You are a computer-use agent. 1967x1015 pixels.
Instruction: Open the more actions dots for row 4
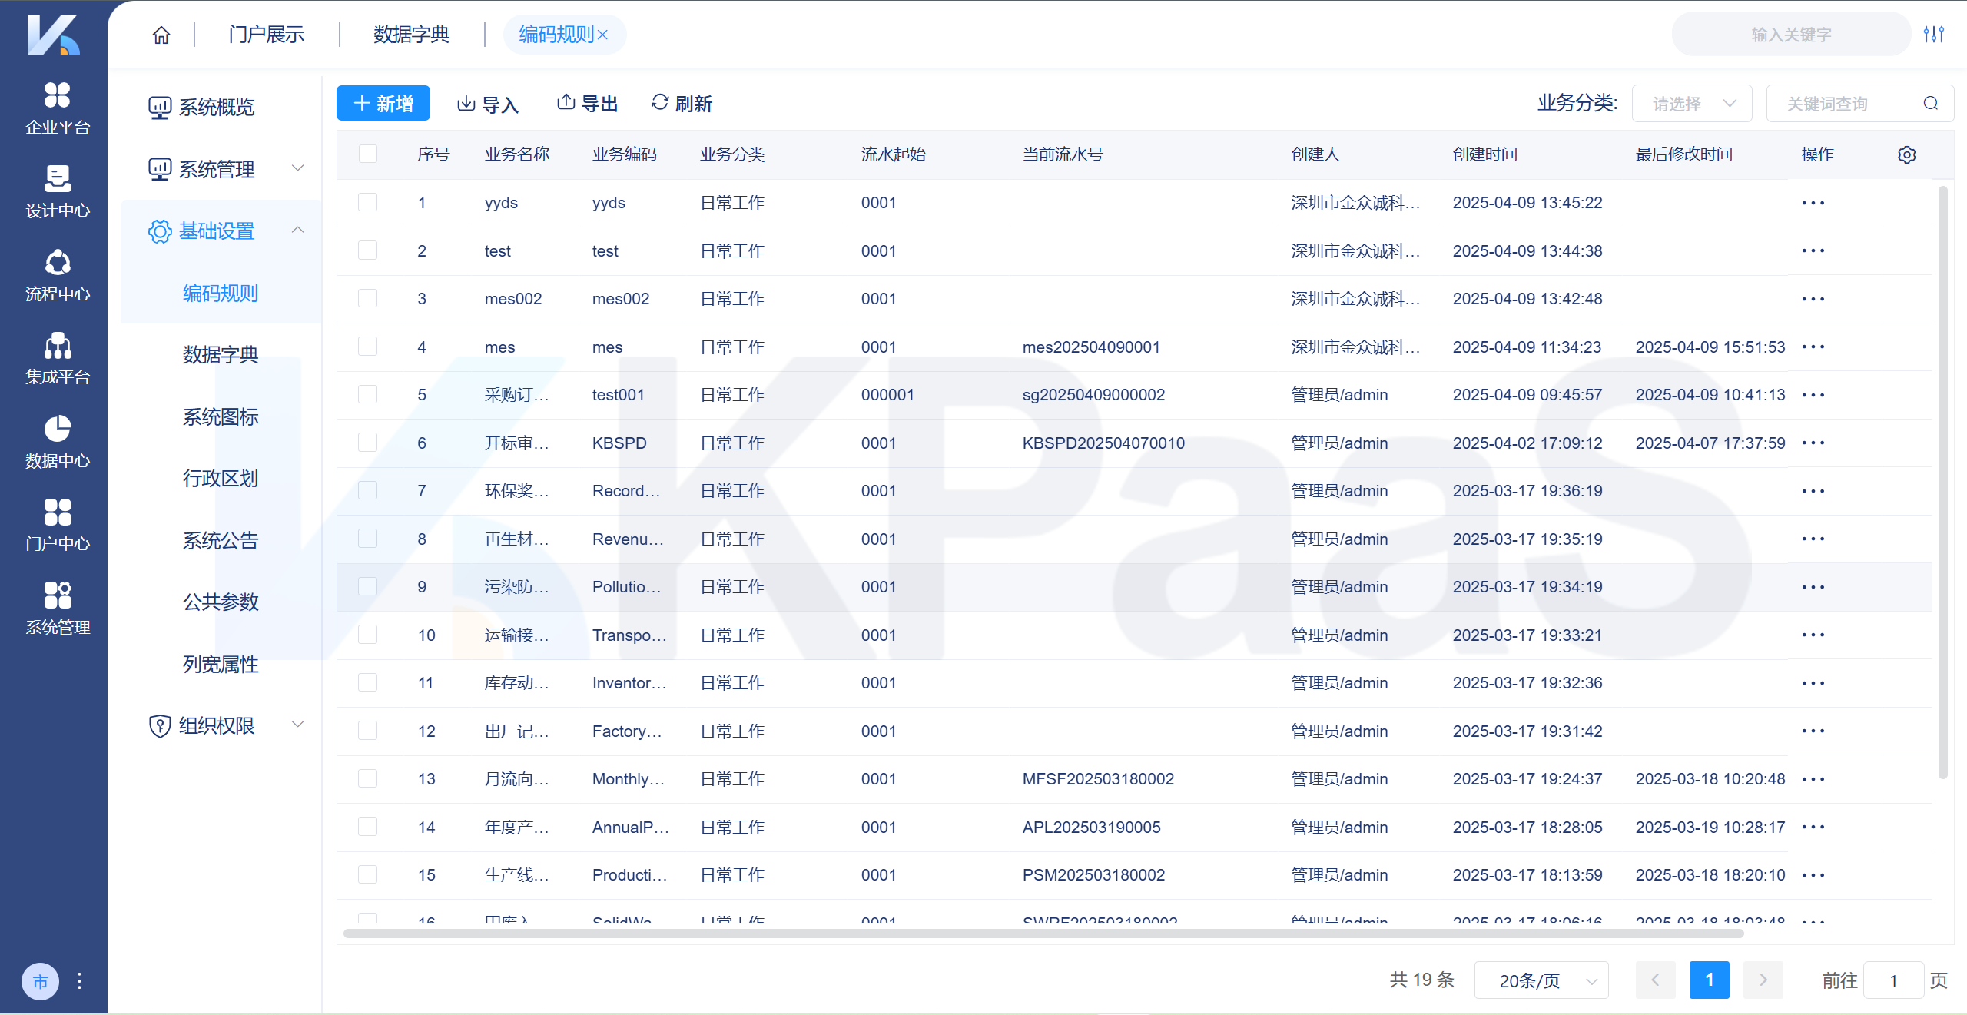(x=1813, y=347)
